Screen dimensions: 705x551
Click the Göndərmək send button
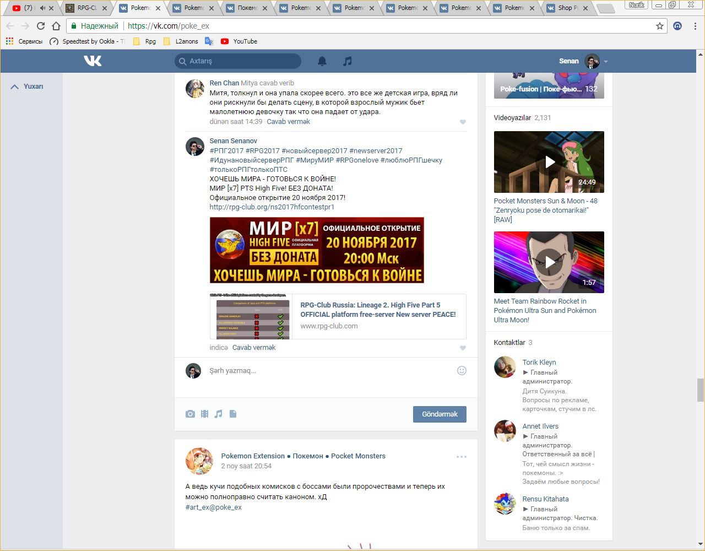[x=440, y=414]
